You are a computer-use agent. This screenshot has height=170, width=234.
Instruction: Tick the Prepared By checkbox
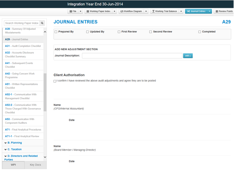click(x=56, y=32)
